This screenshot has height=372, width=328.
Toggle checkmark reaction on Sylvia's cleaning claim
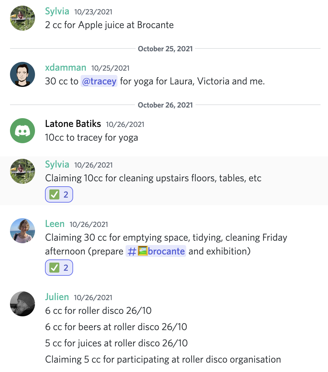pyautogui.click(x=59, y=195)
